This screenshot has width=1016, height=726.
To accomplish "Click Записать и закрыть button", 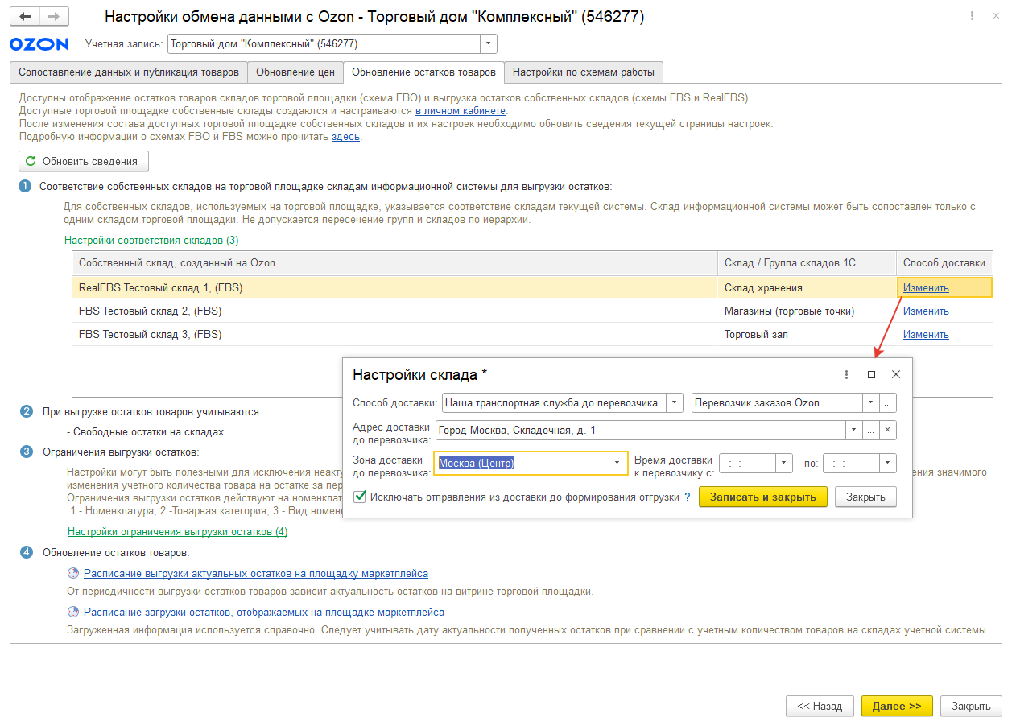I will point(762,497).
